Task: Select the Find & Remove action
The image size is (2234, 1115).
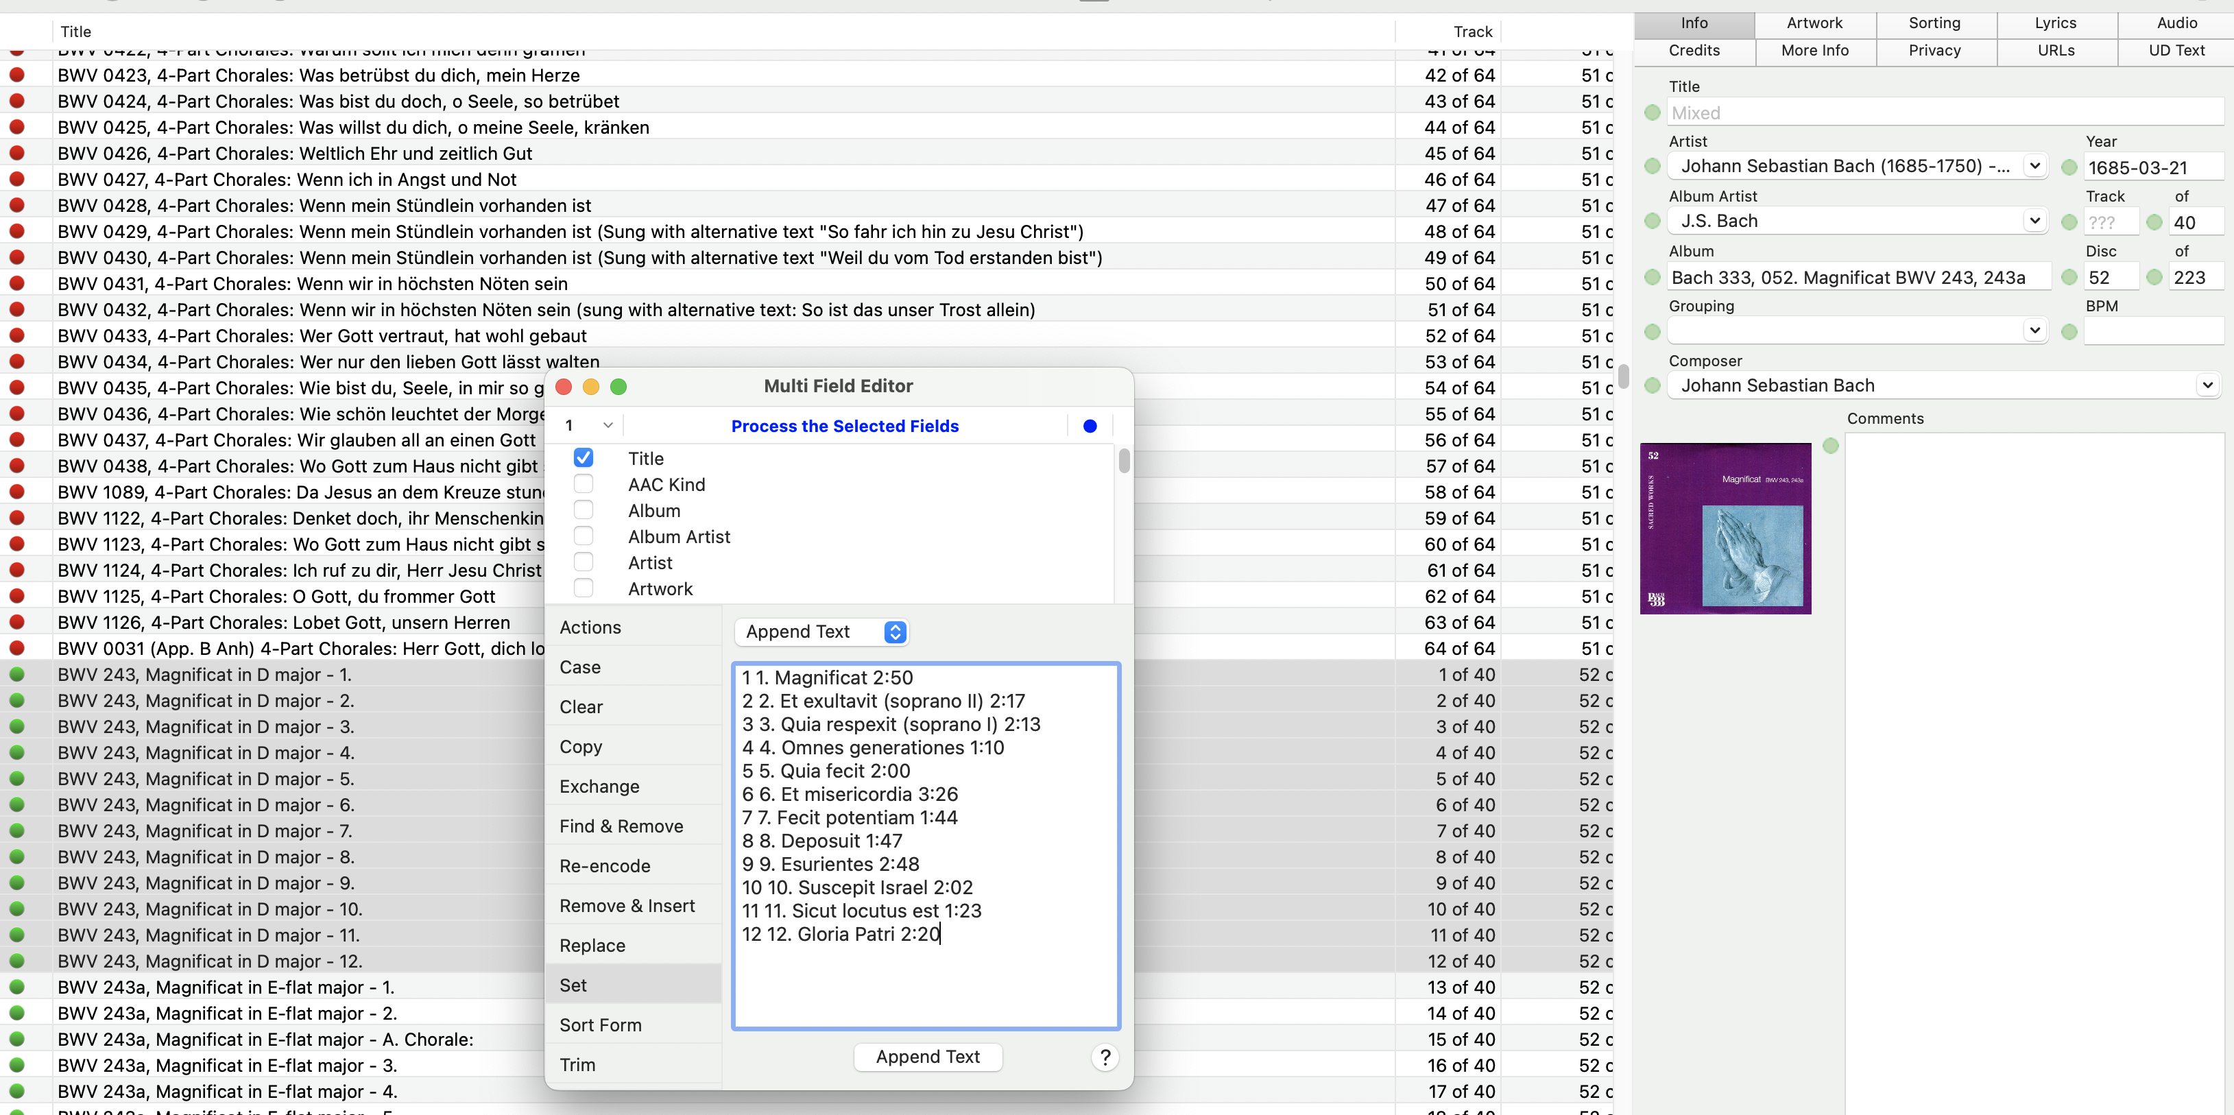Action: (x=621, y=826)
